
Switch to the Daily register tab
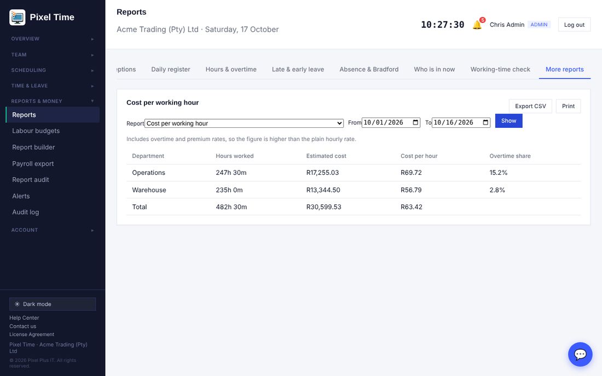point(170,69)
